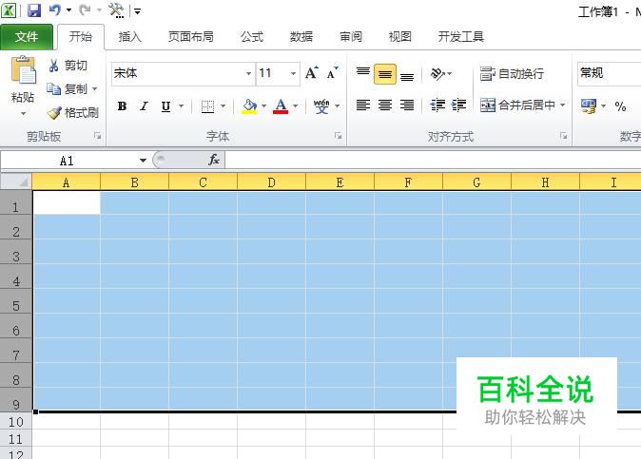The width and height of the screenshot is (641, 459).
Task: Click the Select All corner button
Action: (16, 182)
